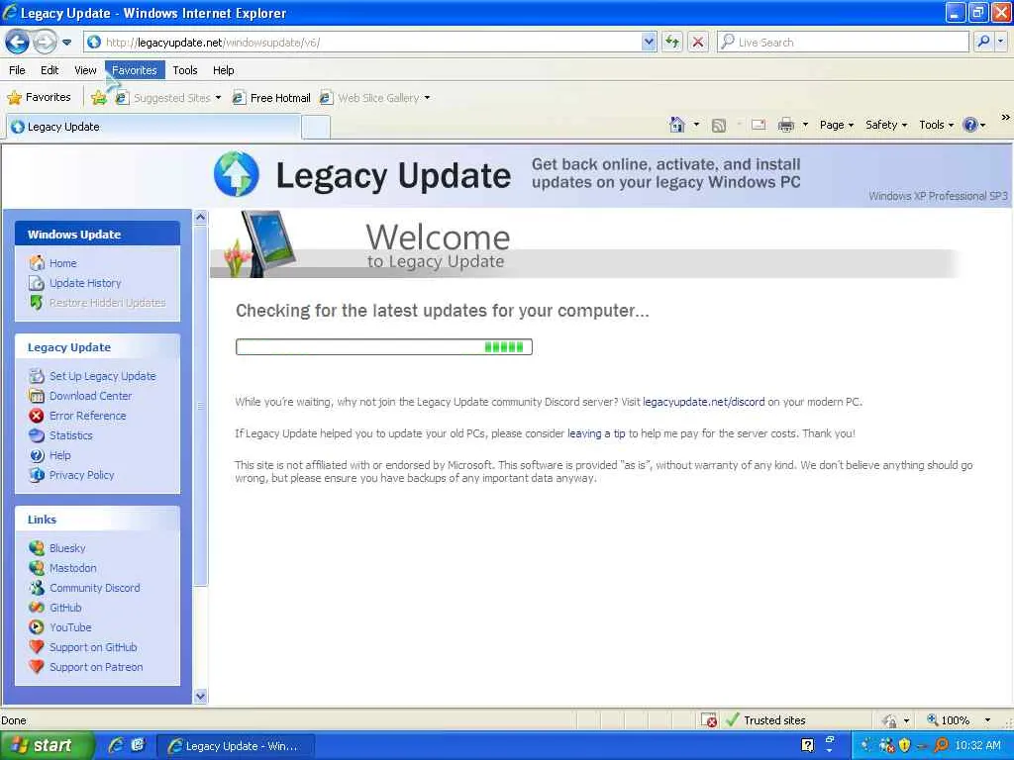1014x760 pixels.
Task: Click the Live Search input box
Action: pyautogui.click(x=842, y=43)
